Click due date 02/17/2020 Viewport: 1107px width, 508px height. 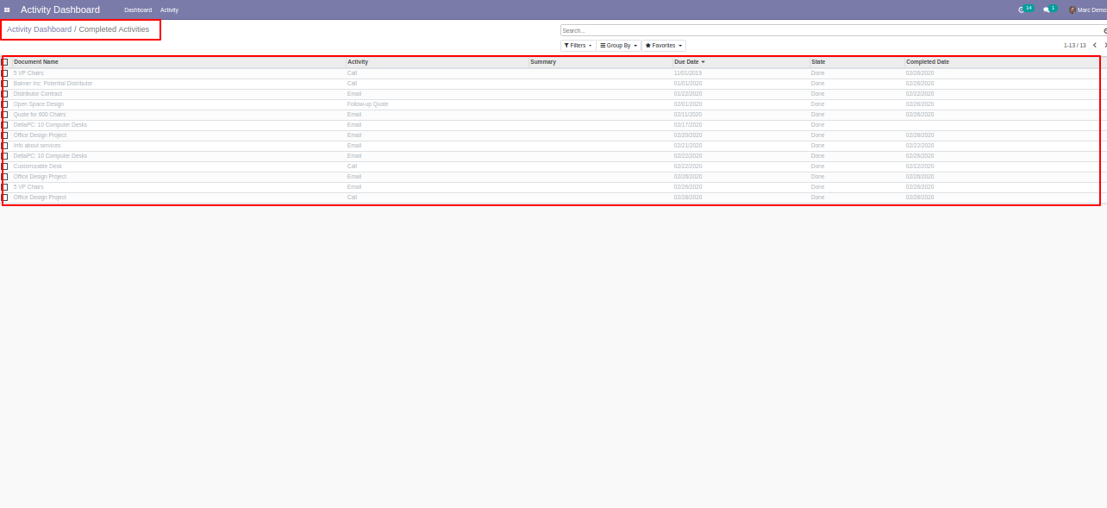(x=688, y=125)
